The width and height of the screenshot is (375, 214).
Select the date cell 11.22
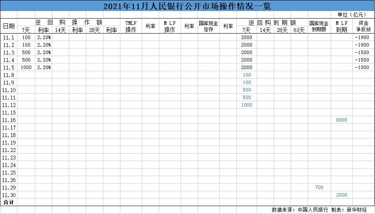click(x=9, y=150)
